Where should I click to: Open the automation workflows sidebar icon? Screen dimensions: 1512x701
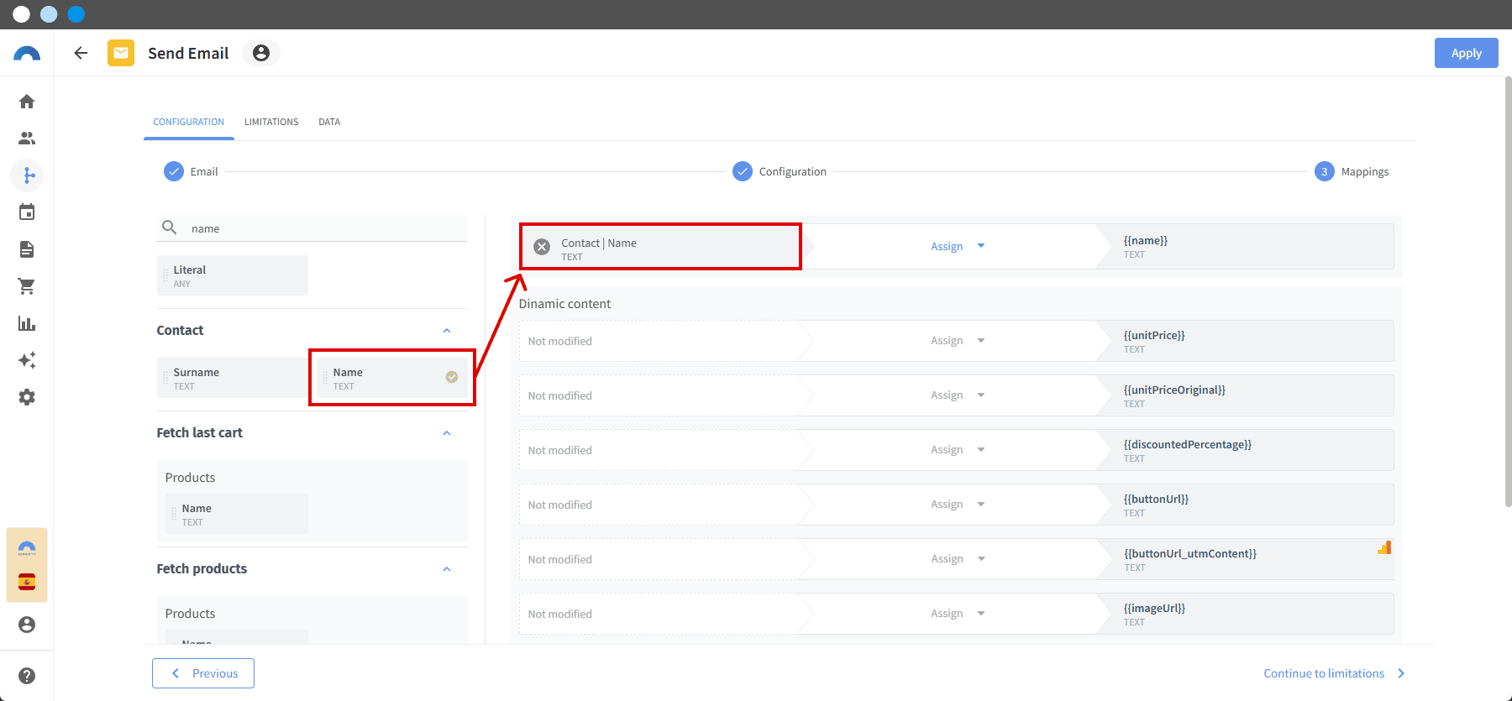(x=27, y=175)
